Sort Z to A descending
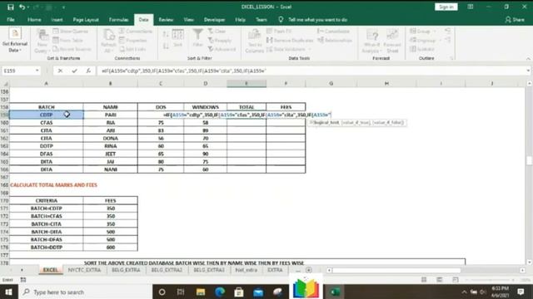The image size is (533, 299). [x=166, y=47]
